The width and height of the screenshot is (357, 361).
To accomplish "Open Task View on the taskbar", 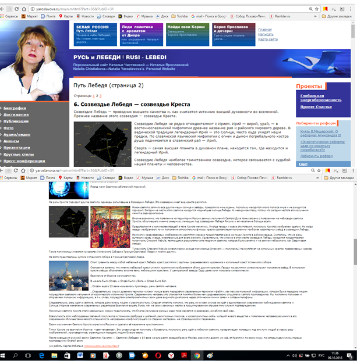I will [x=28, y=356].
